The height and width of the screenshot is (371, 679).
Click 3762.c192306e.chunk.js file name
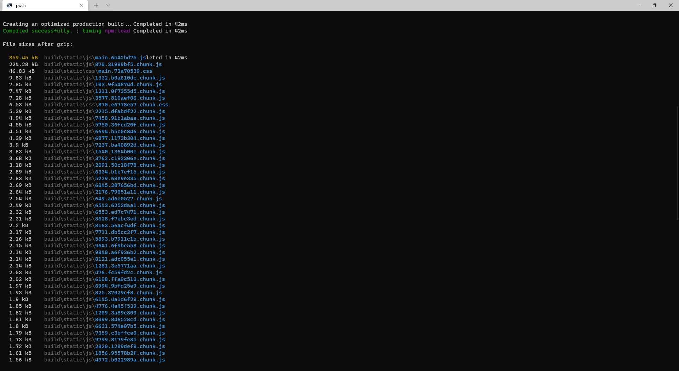[130, 158]
